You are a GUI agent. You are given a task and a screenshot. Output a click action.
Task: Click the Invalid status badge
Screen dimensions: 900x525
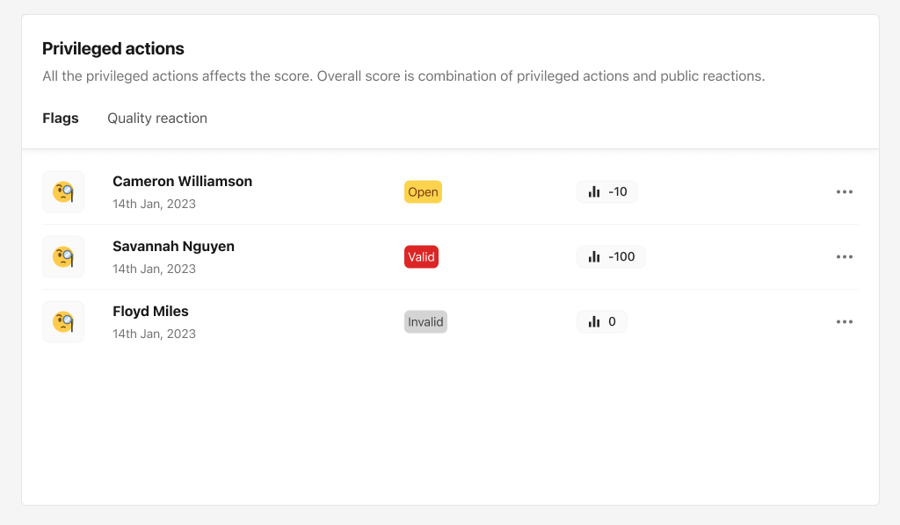click(x=425, y=321)
